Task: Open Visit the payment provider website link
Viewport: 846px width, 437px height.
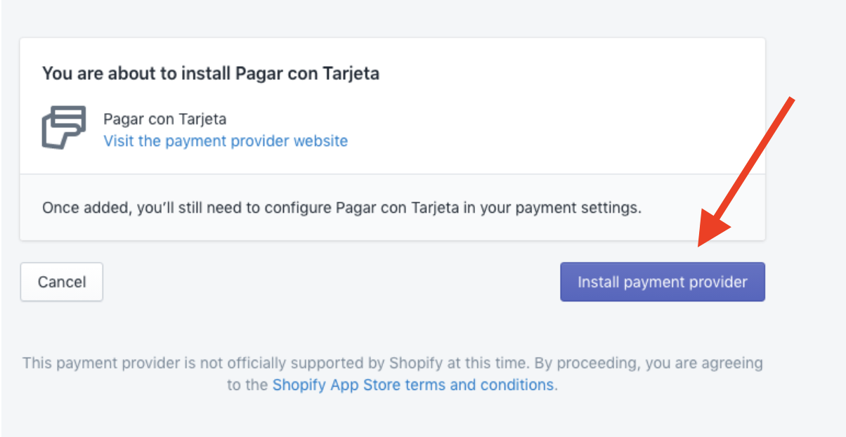Action: click(226, 141)
